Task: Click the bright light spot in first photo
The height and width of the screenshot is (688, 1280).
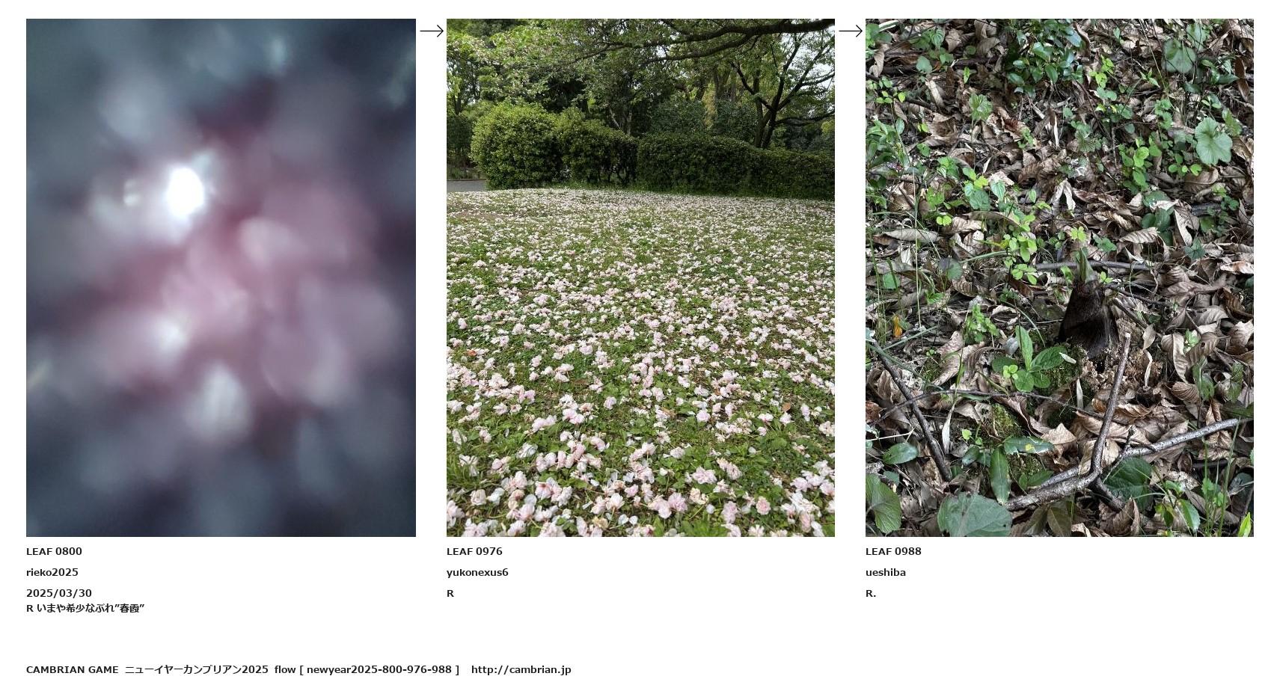Action: point(184,191)
